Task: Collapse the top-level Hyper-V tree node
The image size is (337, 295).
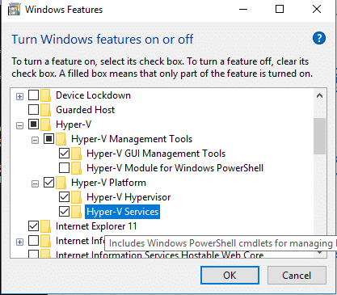Action: click(19, 125)
